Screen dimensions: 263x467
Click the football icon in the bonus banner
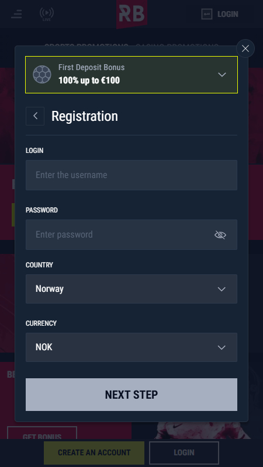(x=41, y=75)
